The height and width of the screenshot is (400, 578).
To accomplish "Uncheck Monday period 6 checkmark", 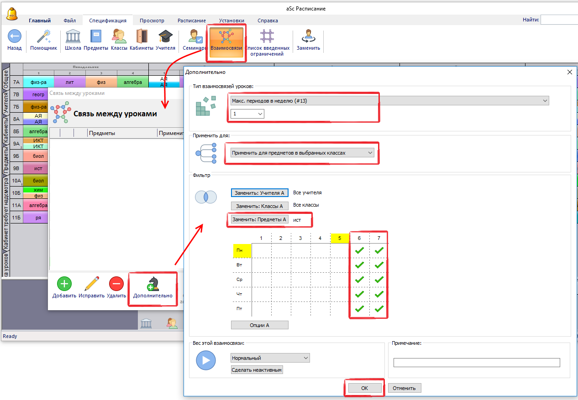I will (x=359, y=250).
